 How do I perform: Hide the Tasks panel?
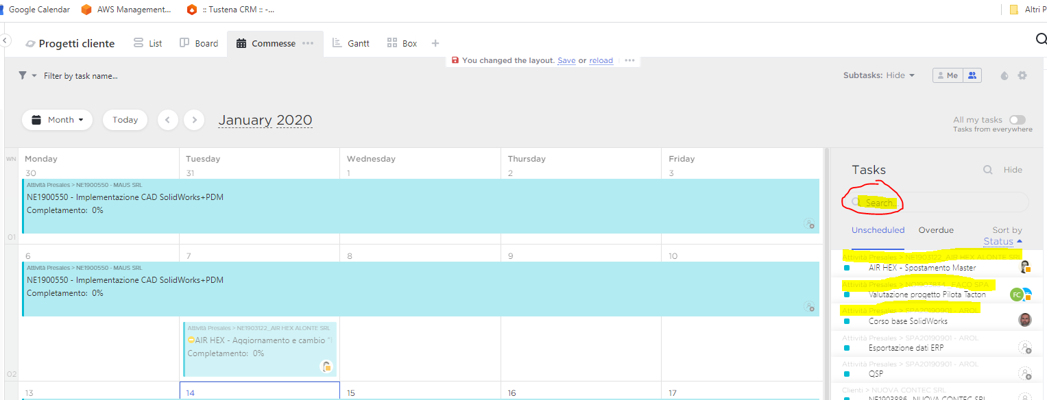click(1013, 170)
